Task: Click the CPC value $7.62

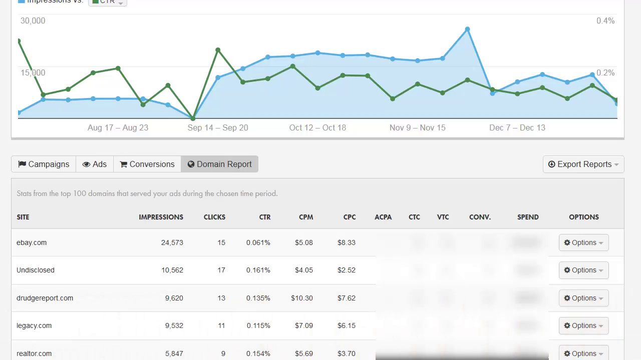Action: point(347,298)
